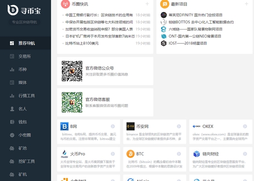Click the DFINITY project logo

click(164, 15)
